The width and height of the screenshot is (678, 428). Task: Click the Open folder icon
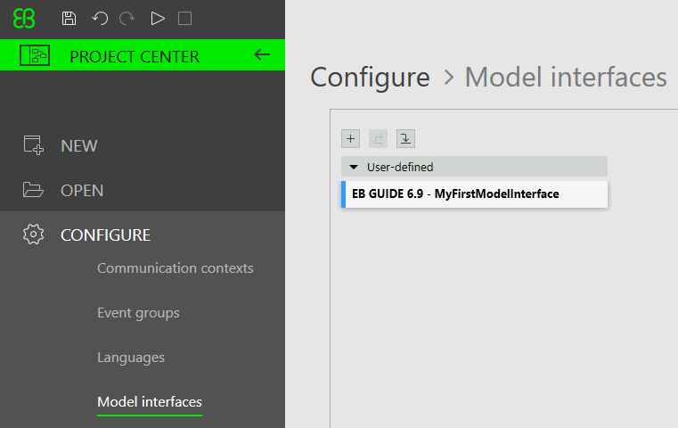pos(33,190)
